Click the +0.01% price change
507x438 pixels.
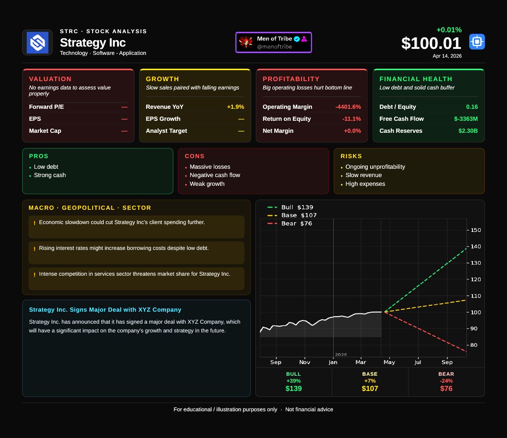tap(449, 30)
